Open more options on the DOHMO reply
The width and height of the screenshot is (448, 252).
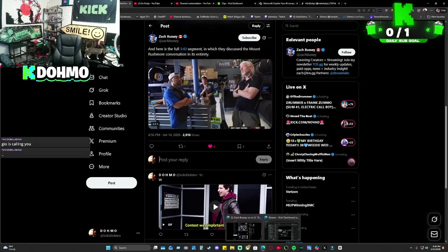[270, 175]
